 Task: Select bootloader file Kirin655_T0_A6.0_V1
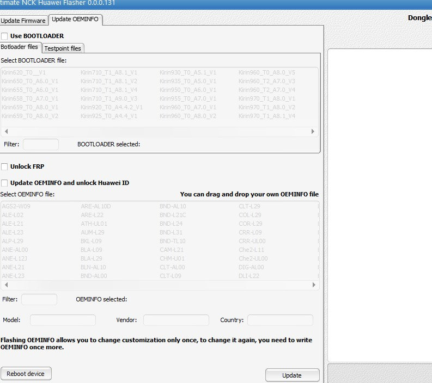point(30,90)
